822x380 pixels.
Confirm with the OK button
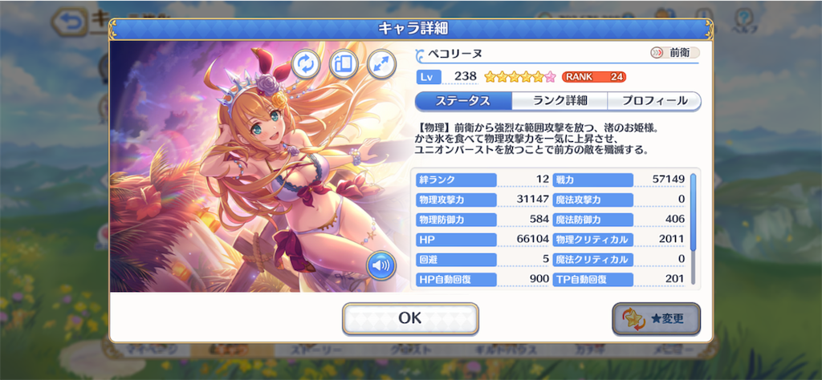pyautogui.click(x=410, y=318)
